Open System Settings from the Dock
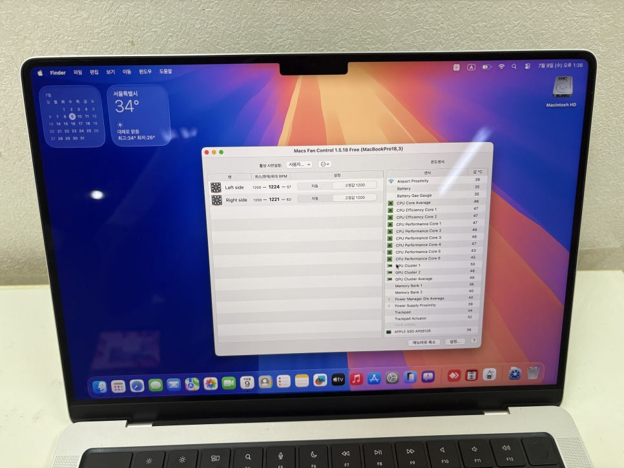624x468 pixels. click(x=392, y=378)
